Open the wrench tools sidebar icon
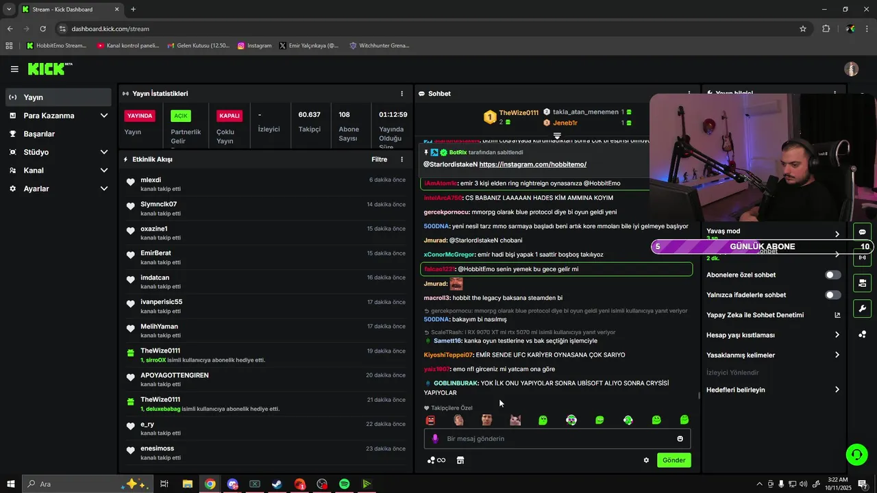This screenshot has height=493, width=877. (862, 309)
